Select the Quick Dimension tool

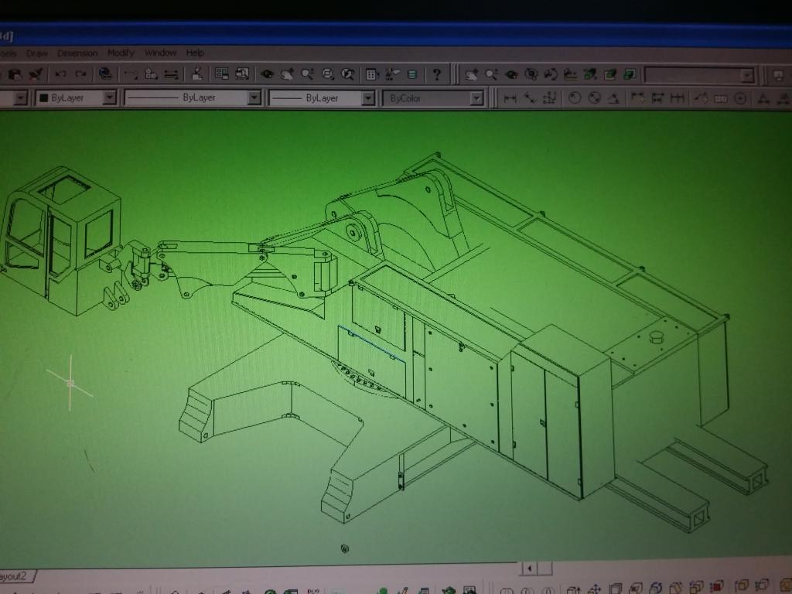coord(638,98)
